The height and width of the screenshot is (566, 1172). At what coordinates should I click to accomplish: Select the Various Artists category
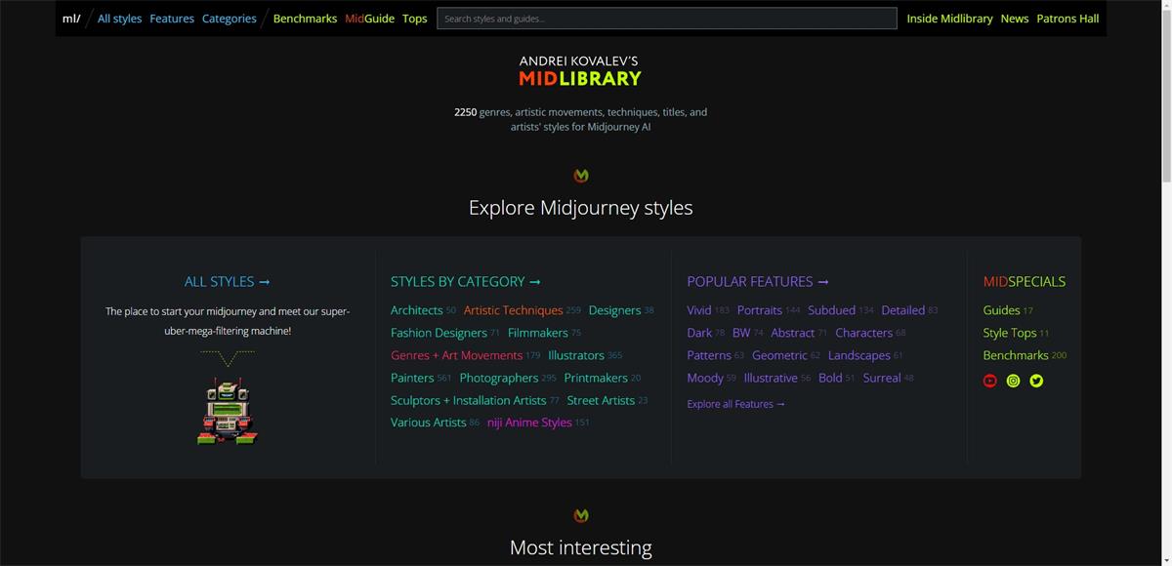pyautogui.click(x=428, y=423)
